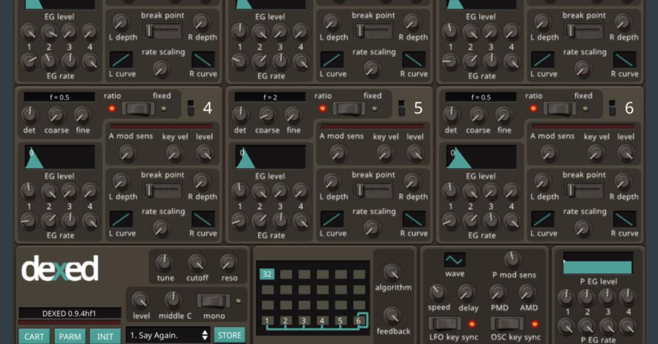Click the reso knob
Image resolution: width=658 pixels, height=344 pixels.
[229, 263]
